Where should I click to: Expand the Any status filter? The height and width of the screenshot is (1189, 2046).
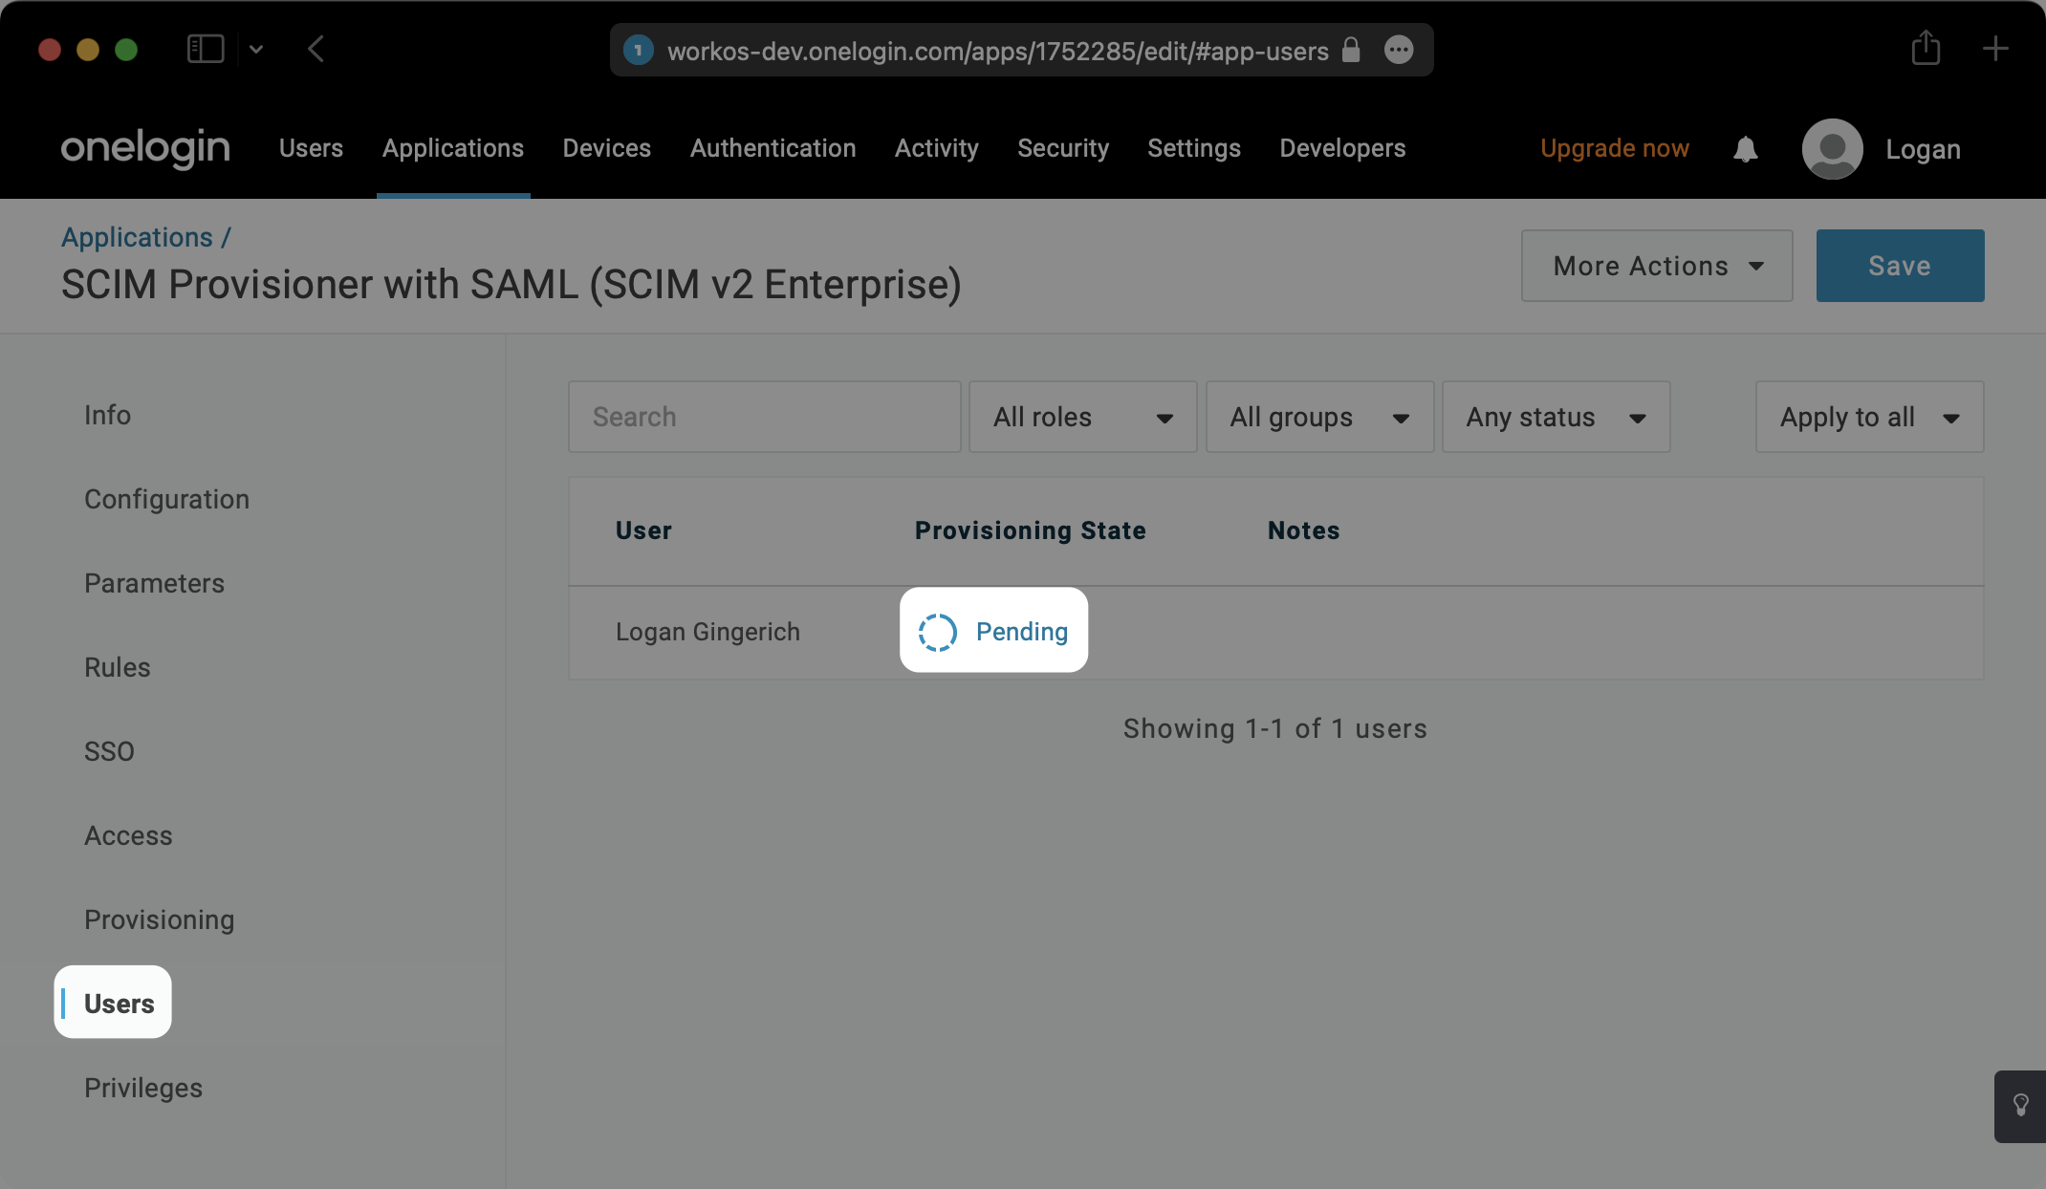1556,417
